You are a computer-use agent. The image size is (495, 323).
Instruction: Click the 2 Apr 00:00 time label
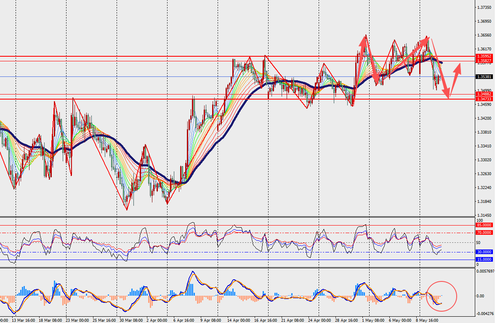[x=157, y=320]
